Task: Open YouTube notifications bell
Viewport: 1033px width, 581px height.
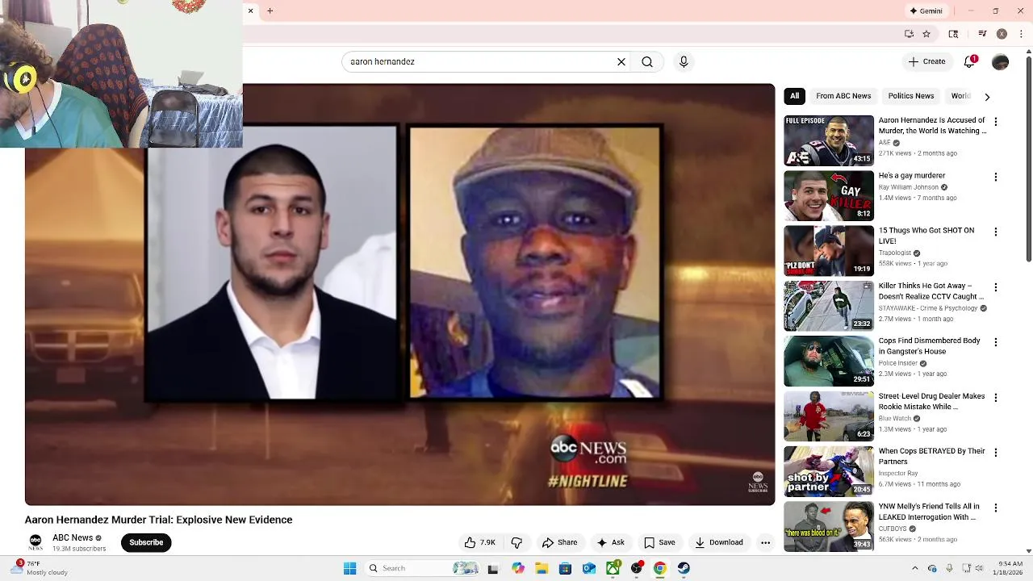Action: pyautogui.click(x=970, y=61)
